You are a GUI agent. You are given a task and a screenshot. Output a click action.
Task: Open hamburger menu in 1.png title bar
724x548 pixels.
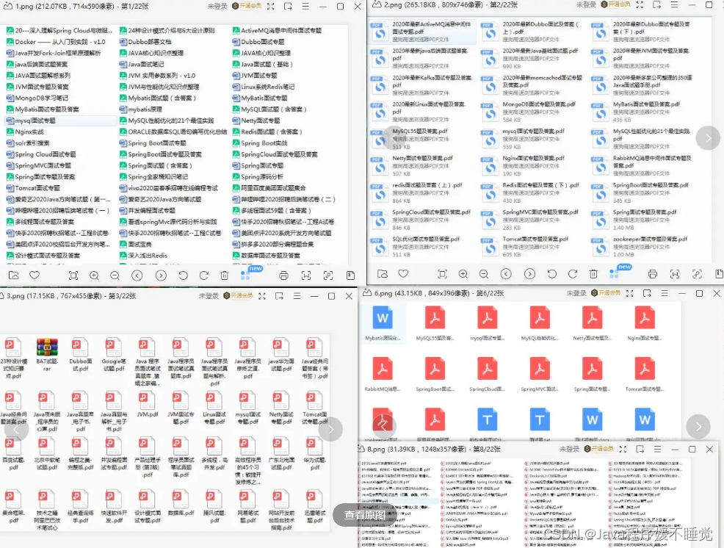pyautogui.click(x=305, y=7)
